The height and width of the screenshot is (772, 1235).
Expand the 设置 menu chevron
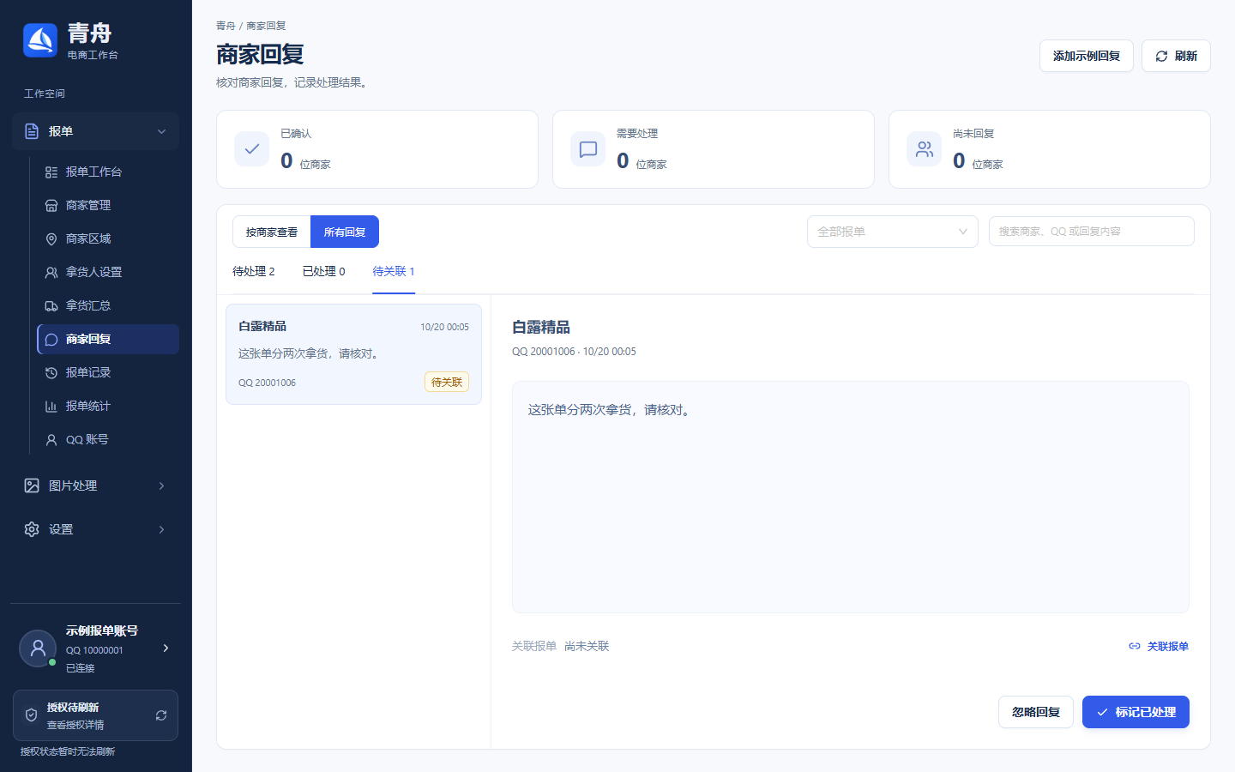(162, 529)
